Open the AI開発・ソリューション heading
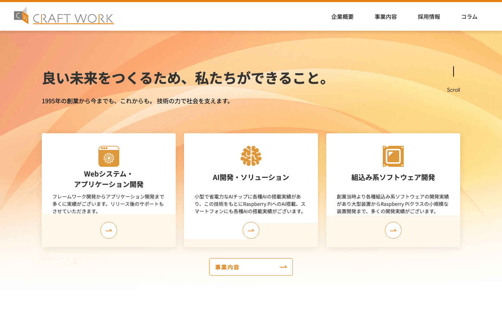Screen dimensions: 502x314 pyautogui.click(x=251, y=178)
